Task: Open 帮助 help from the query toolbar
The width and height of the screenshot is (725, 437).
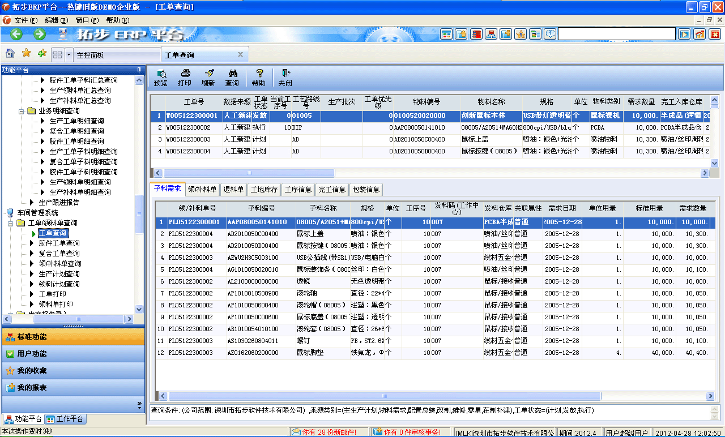Action: (259, 76)
